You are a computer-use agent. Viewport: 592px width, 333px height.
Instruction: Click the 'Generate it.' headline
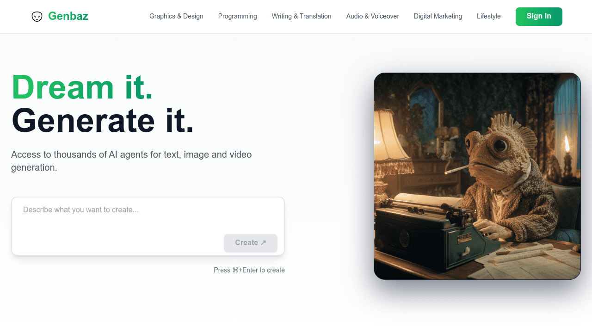coord(103,120)
